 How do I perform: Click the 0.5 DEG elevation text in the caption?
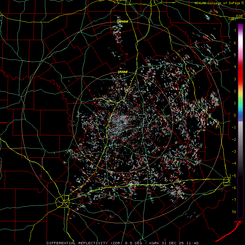coord(133,243)
